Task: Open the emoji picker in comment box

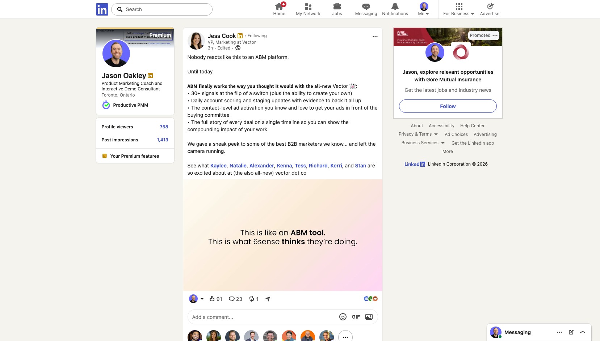Action: (x=343, y=317)
